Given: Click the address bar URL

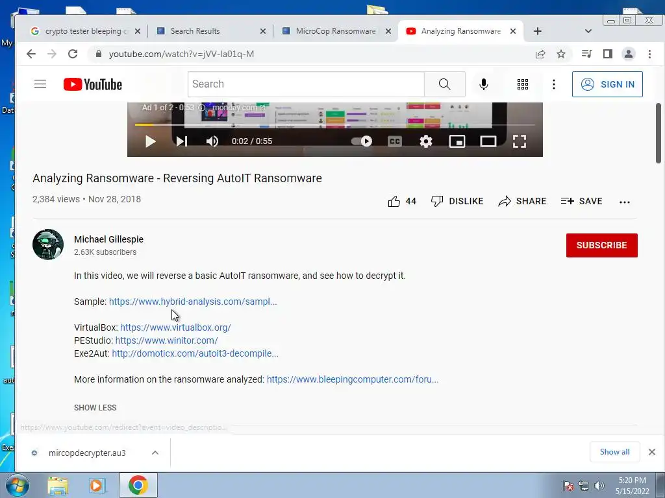Looking at the screenshot, I should coord(181,54).
